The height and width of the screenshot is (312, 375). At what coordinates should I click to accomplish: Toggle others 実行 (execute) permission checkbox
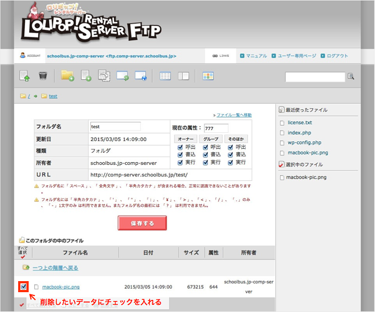[x=230, y=163]
